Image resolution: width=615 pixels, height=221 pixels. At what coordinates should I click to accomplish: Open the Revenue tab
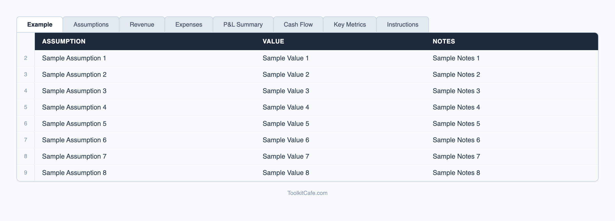pos(142,25)
